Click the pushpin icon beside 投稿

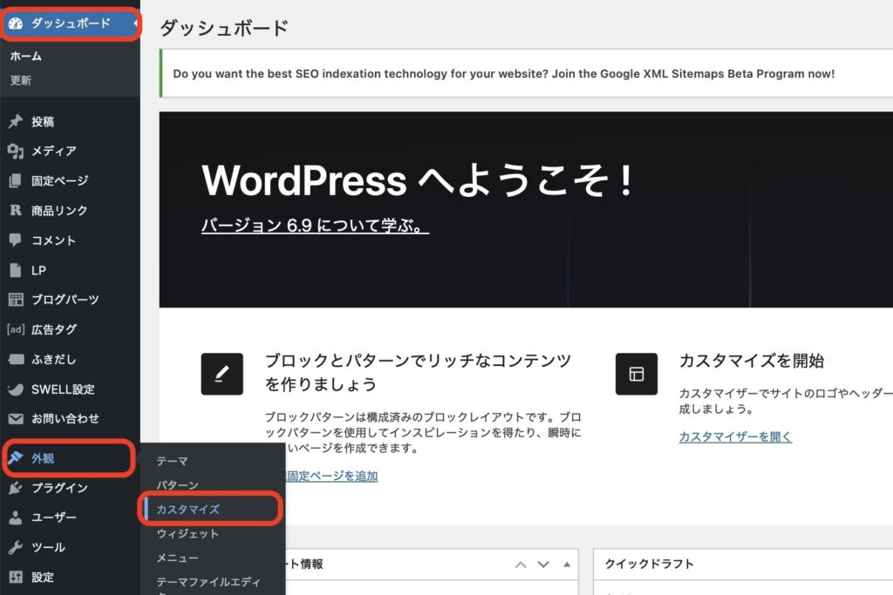click(x=15, y=122)
